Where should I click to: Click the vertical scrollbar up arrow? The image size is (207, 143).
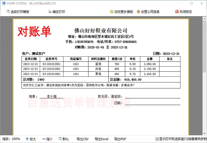(204, 18)
